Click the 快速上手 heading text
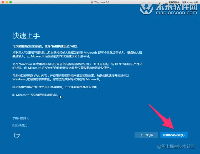This screenshot has width=200, height=154. [x=26, y=35]
